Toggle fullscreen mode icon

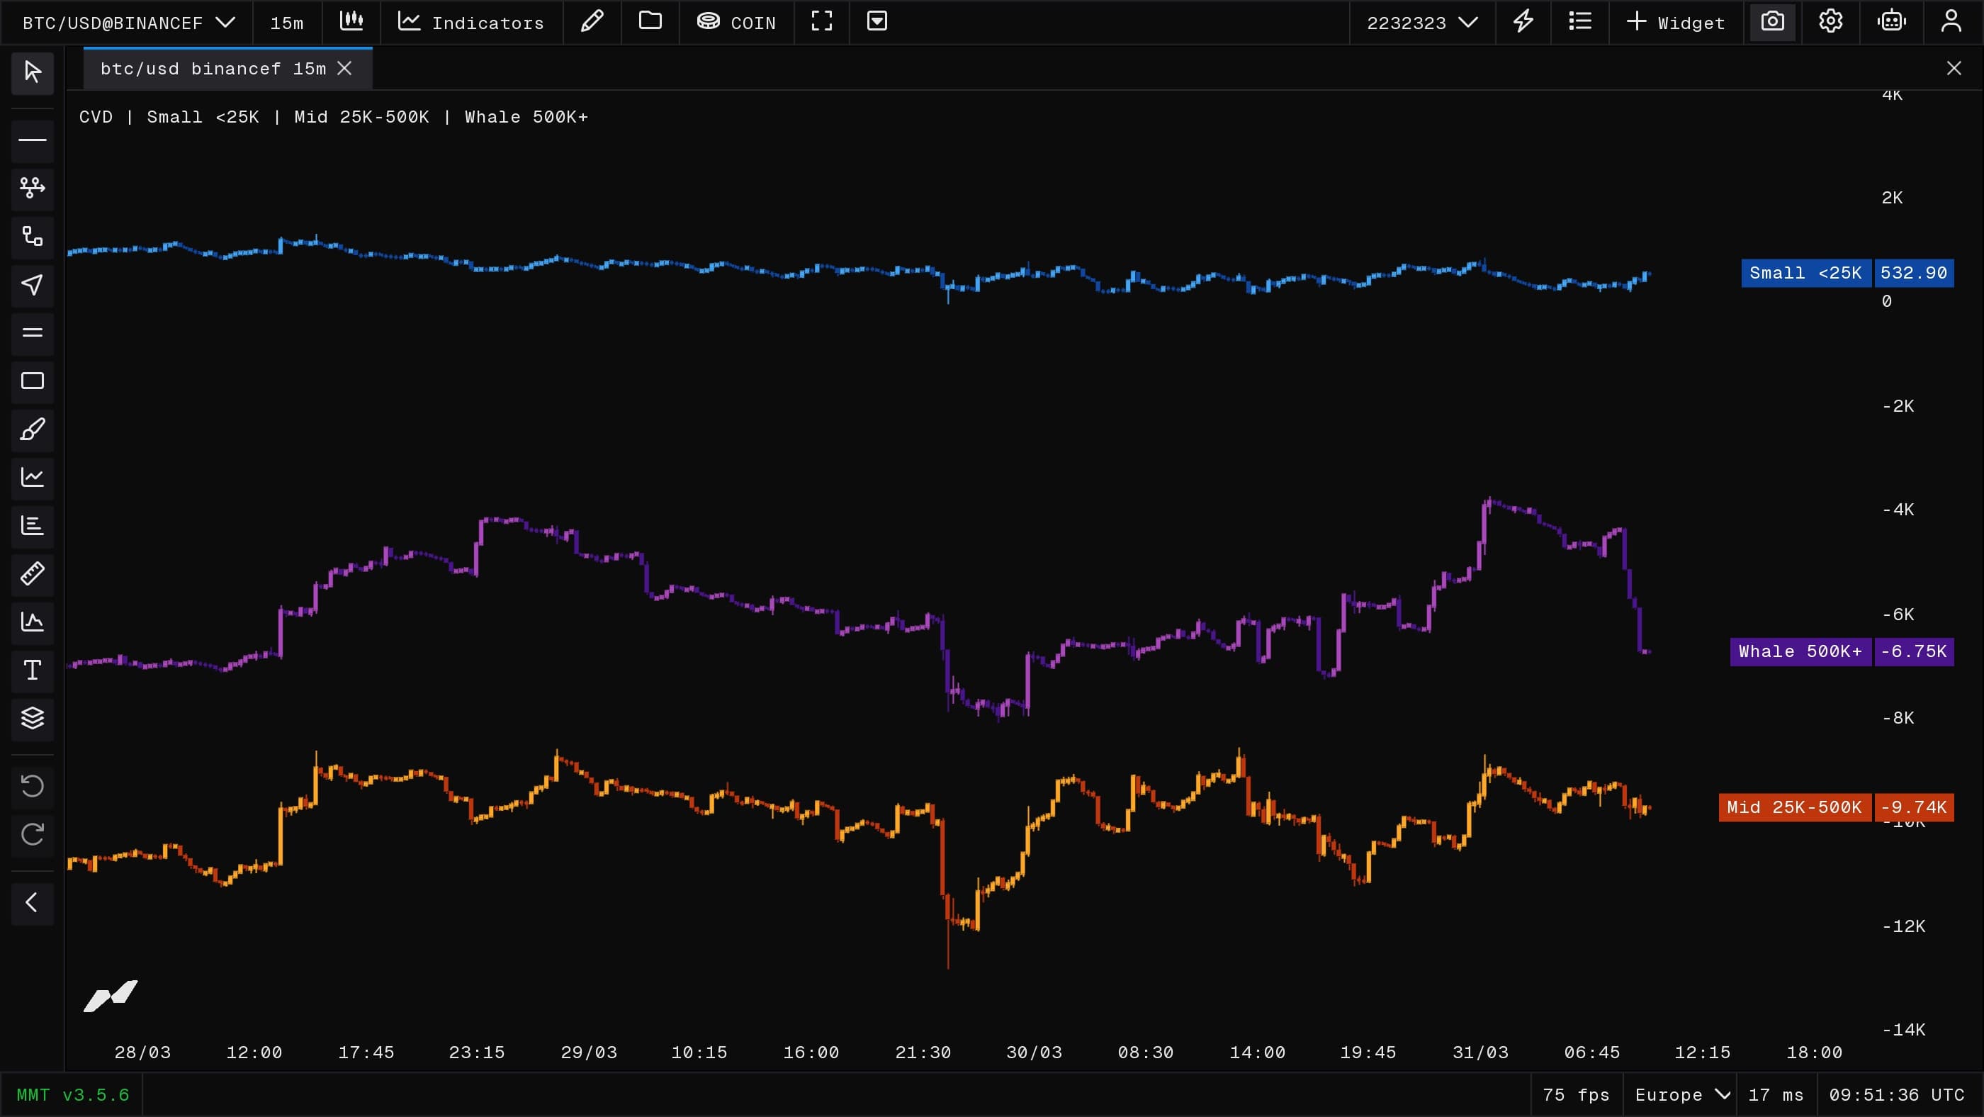point(822,21)
